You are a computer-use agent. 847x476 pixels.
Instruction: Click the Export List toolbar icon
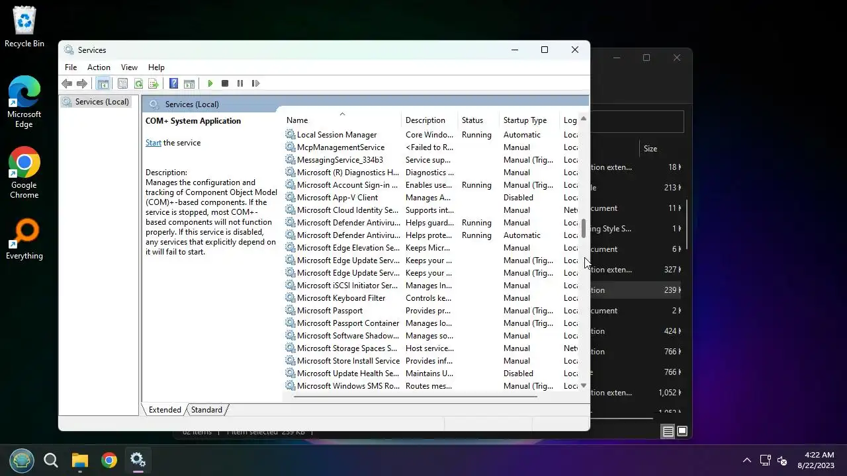click(x=154, y=83)
